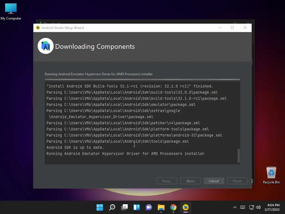Launch Chat app from taskbar

point(149,207)
